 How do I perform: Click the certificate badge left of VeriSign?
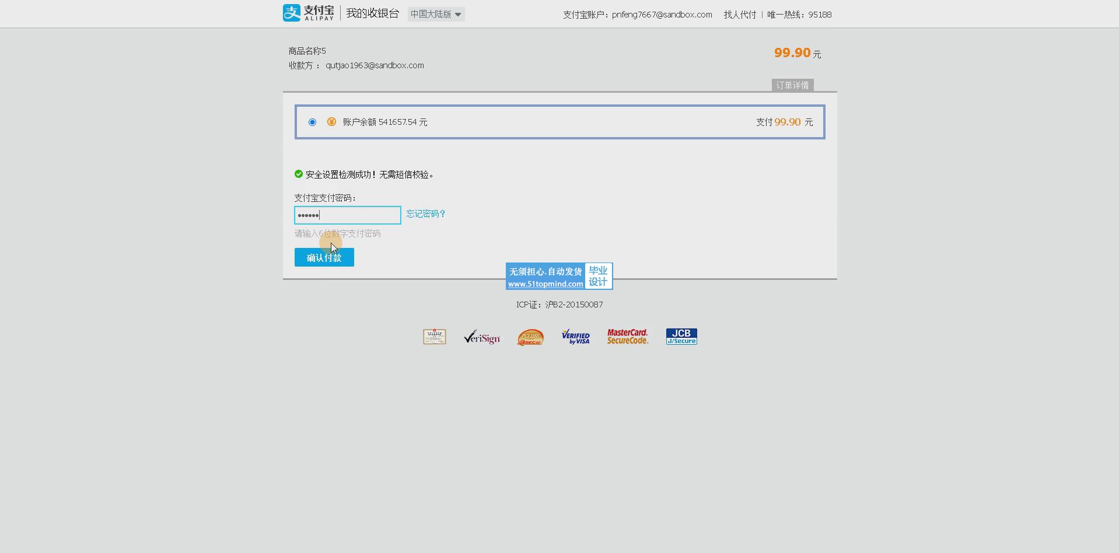click(x=435, y=337)
